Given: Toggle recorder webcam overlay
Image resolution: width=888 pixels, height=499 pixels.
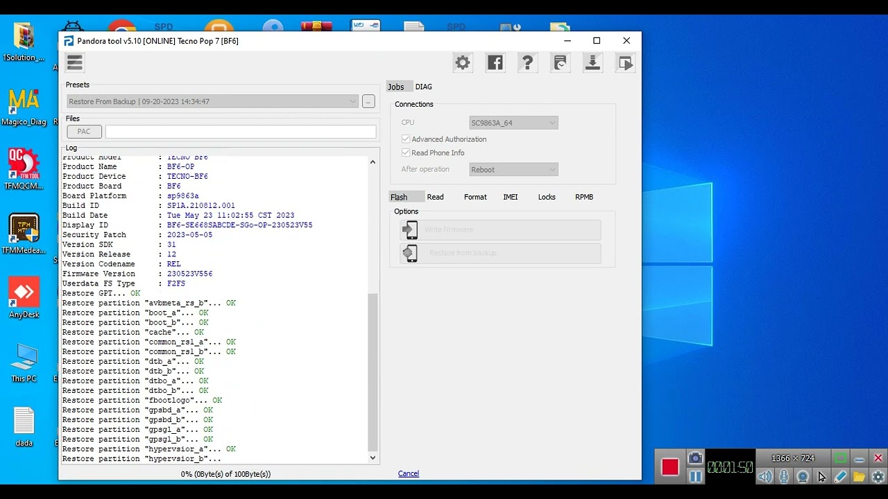Looking at the screenshot, I should pos(803,477).
